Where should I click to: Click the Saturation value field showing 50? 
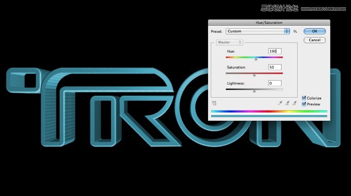pos(275,67)
